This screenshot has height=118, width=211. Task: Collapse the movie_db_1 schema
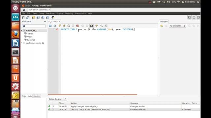(21, 30)
